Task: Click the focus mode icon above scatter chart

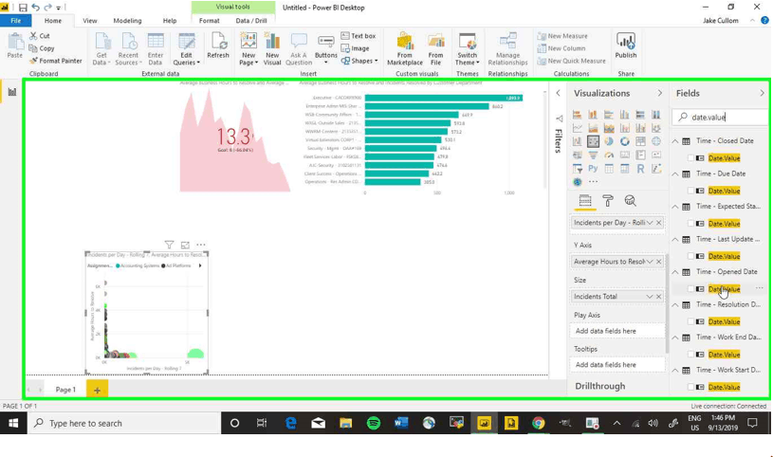Action: click(x=185, y=246)
